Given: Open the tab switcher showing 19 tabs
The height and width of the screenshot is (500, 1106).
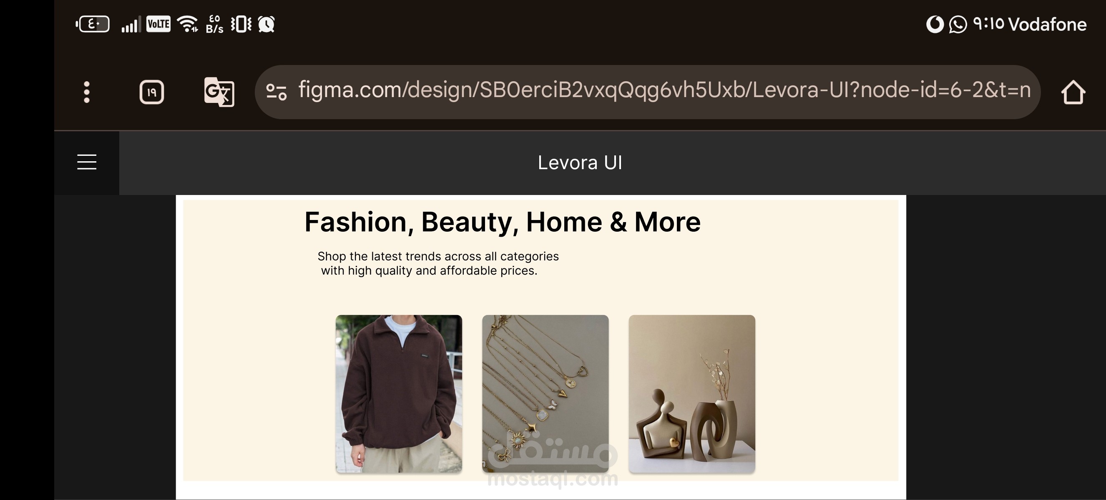Looking at the screenshot, I should (151, 92).
